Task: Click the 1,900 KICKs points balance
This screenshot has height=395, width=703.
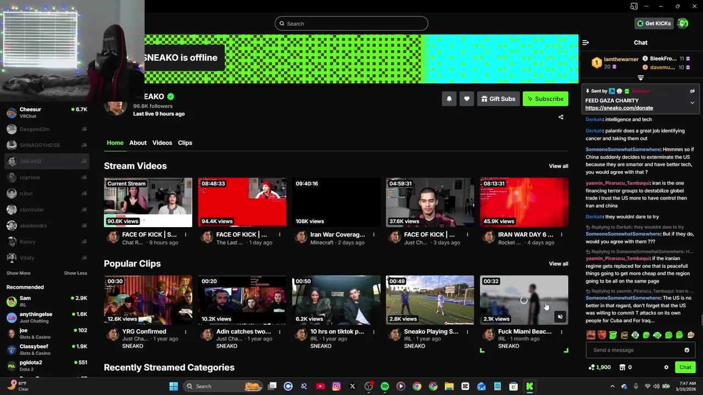Action: tap(600, 367)
